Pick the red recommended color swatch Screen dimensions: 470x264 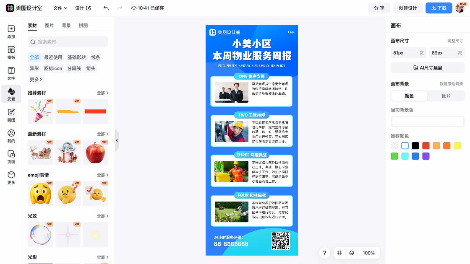tap(426, 146)
